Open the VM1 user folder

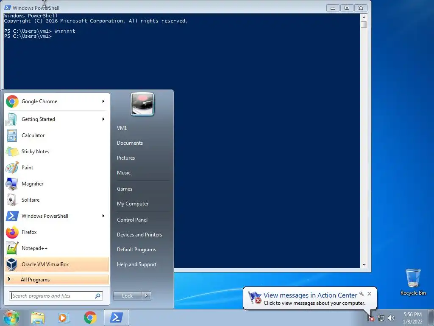click(122, 128)
